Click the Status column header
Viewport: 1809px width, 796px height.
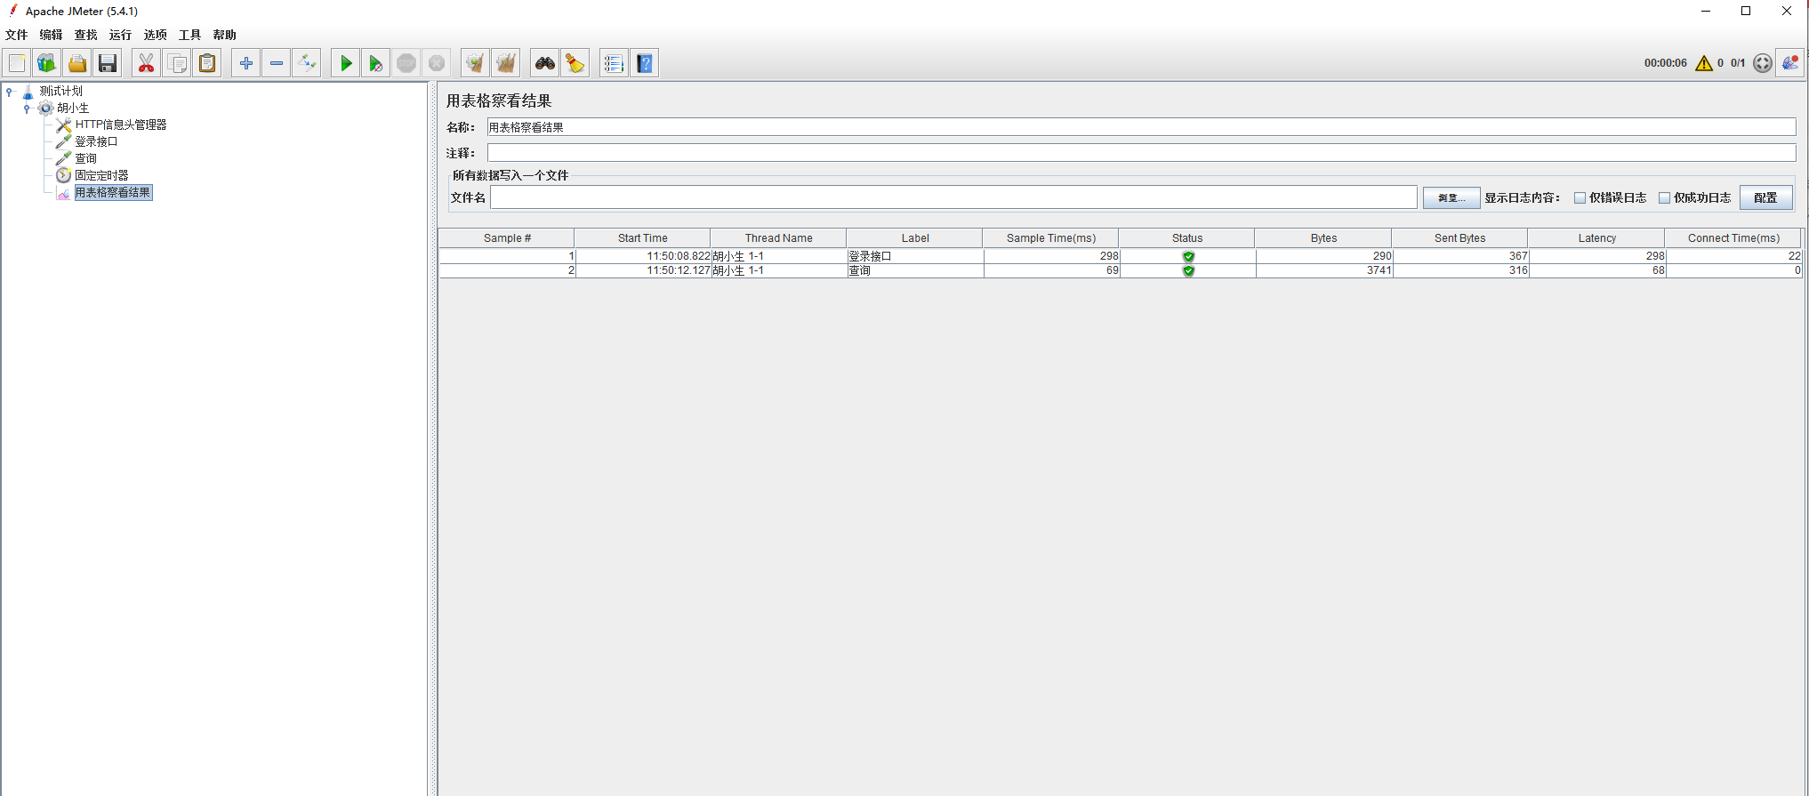(1187, 237)
